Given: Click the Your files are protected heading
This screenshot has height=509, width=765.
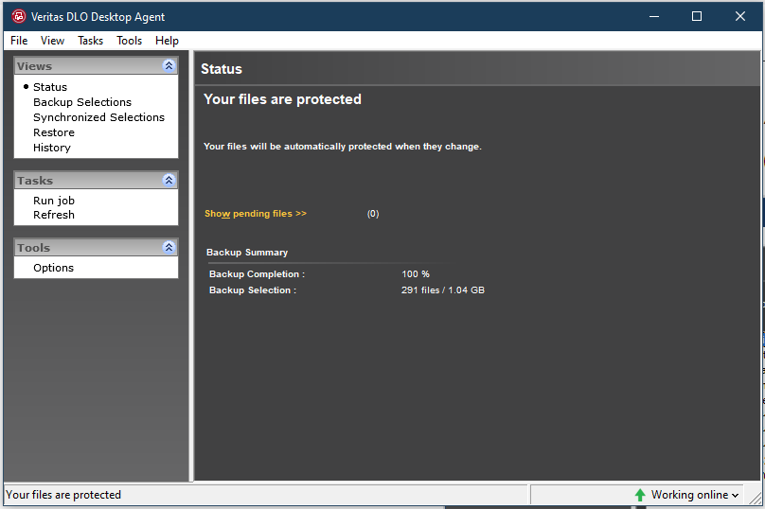Looking at the screenshot, I should (282, 99).
